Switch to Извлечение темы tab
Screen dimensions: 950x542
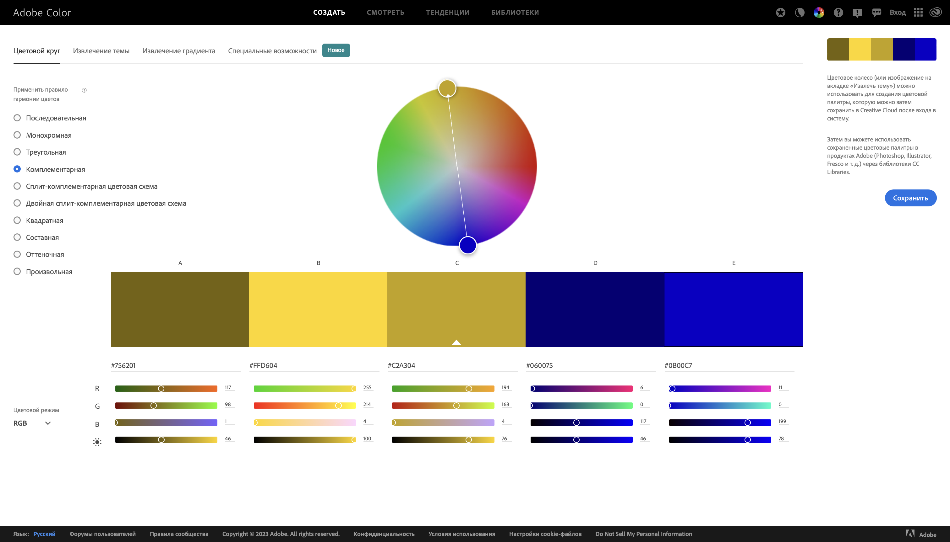pos(101,51)
